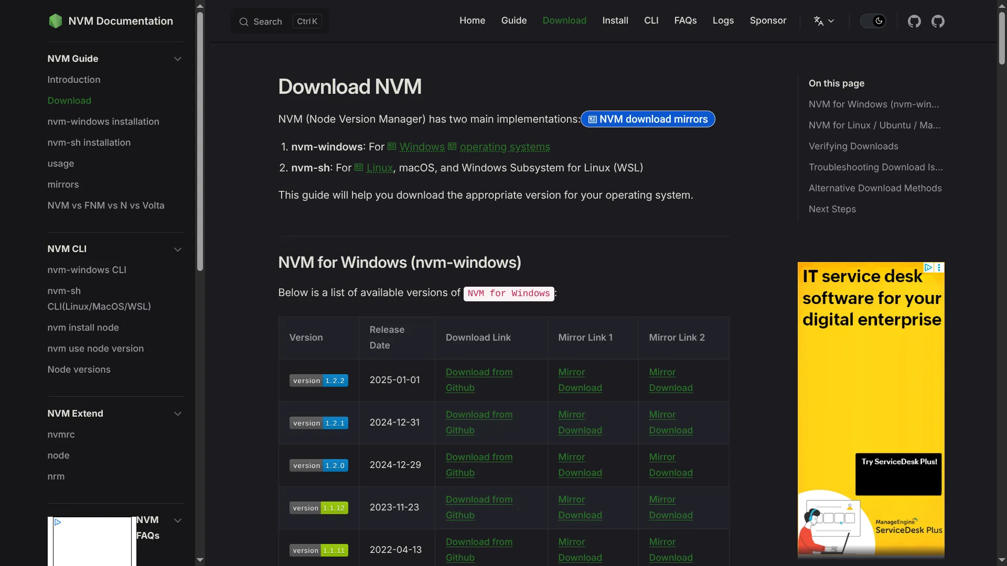Click version 1.2.0 badge
Screen dimensions: 1007x566
[x=318, y=465]
